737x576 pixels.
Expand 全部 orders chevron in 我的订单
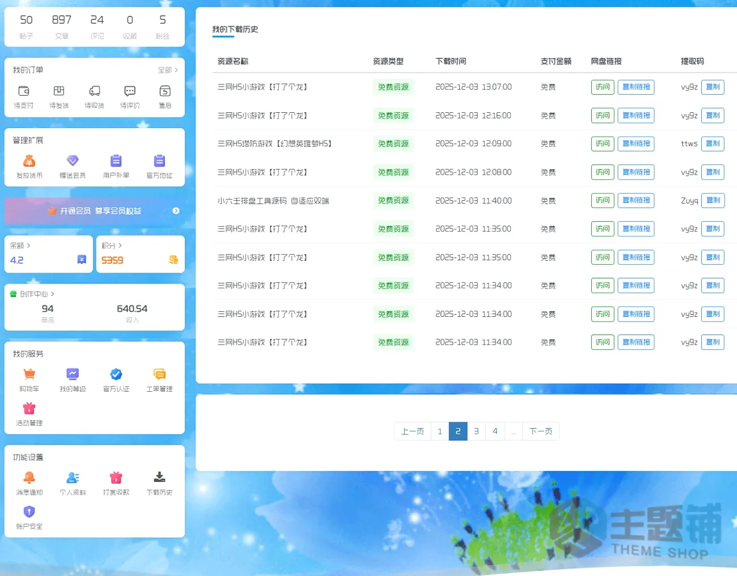(176, 70)
